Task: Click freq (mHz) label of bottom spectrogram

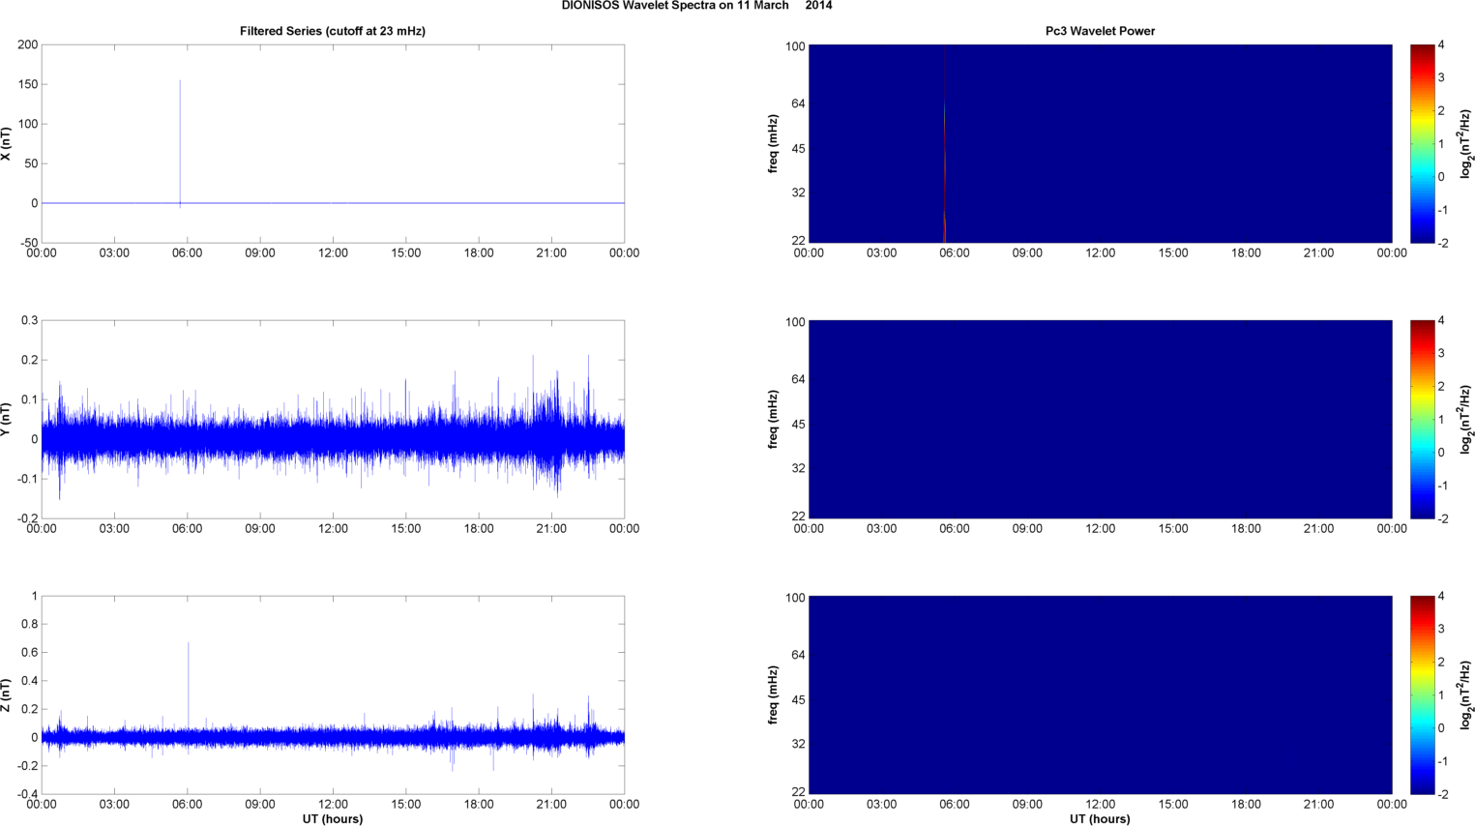Action: click(774, 695)
